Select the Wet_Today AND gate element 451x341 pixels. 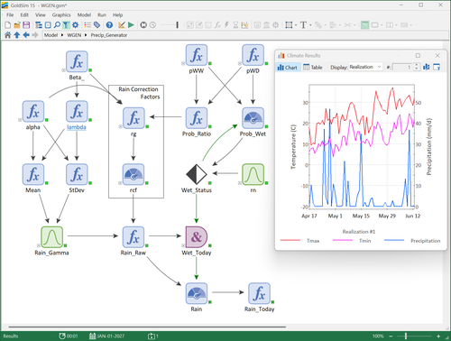(197, 237)
